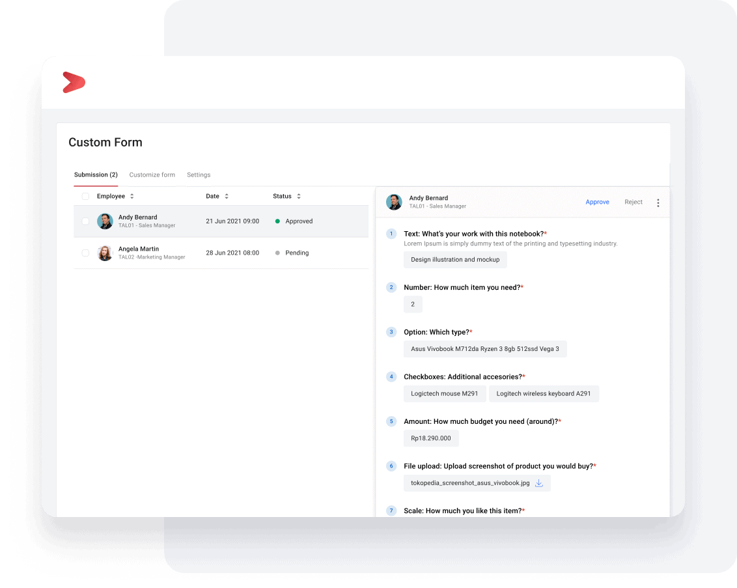Approve Andy Bernard's submission
The height and width of the screenshot is (588, 737).
click(597, 202)
